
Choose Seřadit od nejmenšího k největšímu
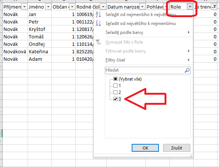click(141, 15)
